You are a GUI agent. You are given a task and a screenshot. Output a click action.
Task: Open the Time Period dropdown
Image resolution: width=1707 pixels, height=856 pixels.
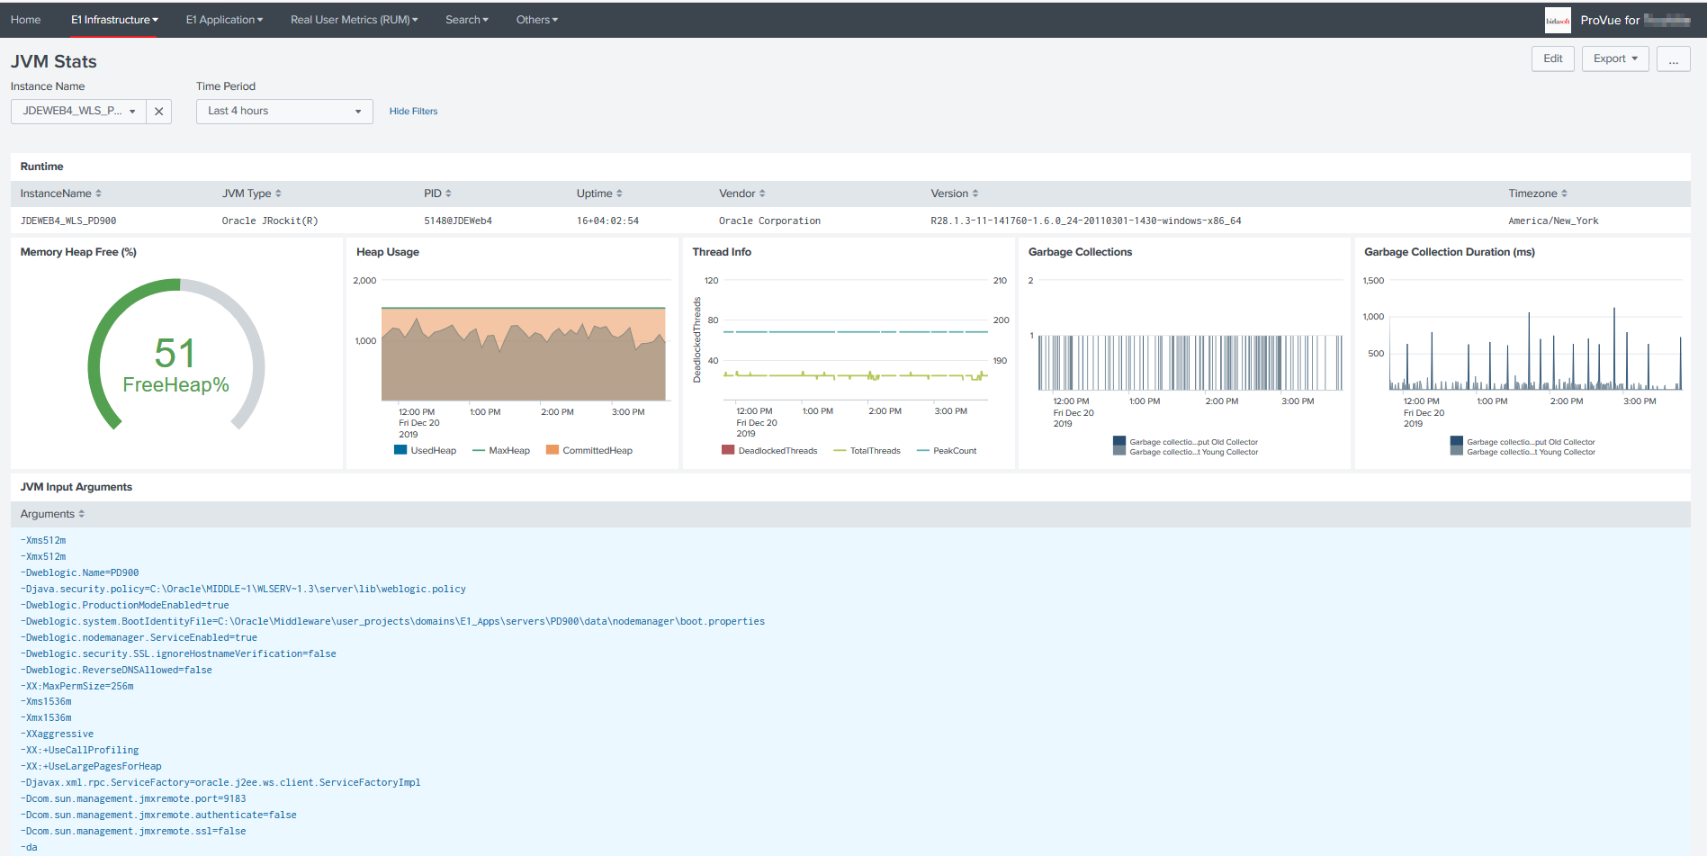point(284,112)
